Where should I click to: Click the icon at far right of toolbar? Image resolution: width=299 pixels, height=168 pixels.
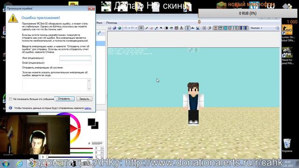coord(277,28)
